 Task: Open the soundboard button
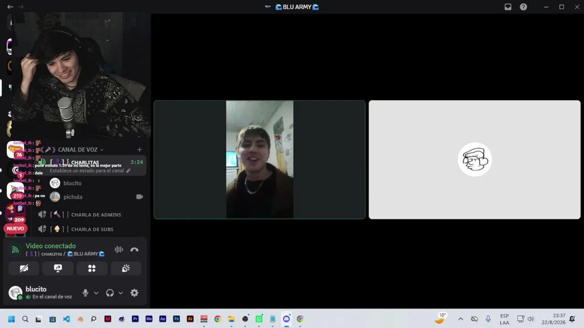(126, 268)
